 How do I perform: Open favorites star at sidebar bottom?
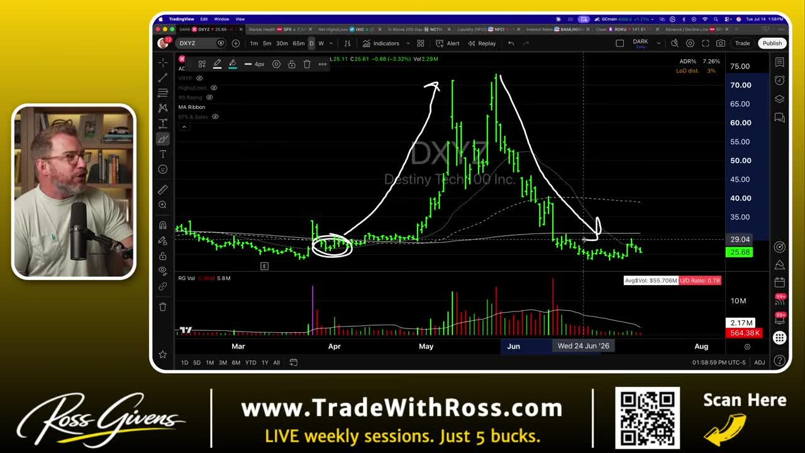[x=163, y=354]
